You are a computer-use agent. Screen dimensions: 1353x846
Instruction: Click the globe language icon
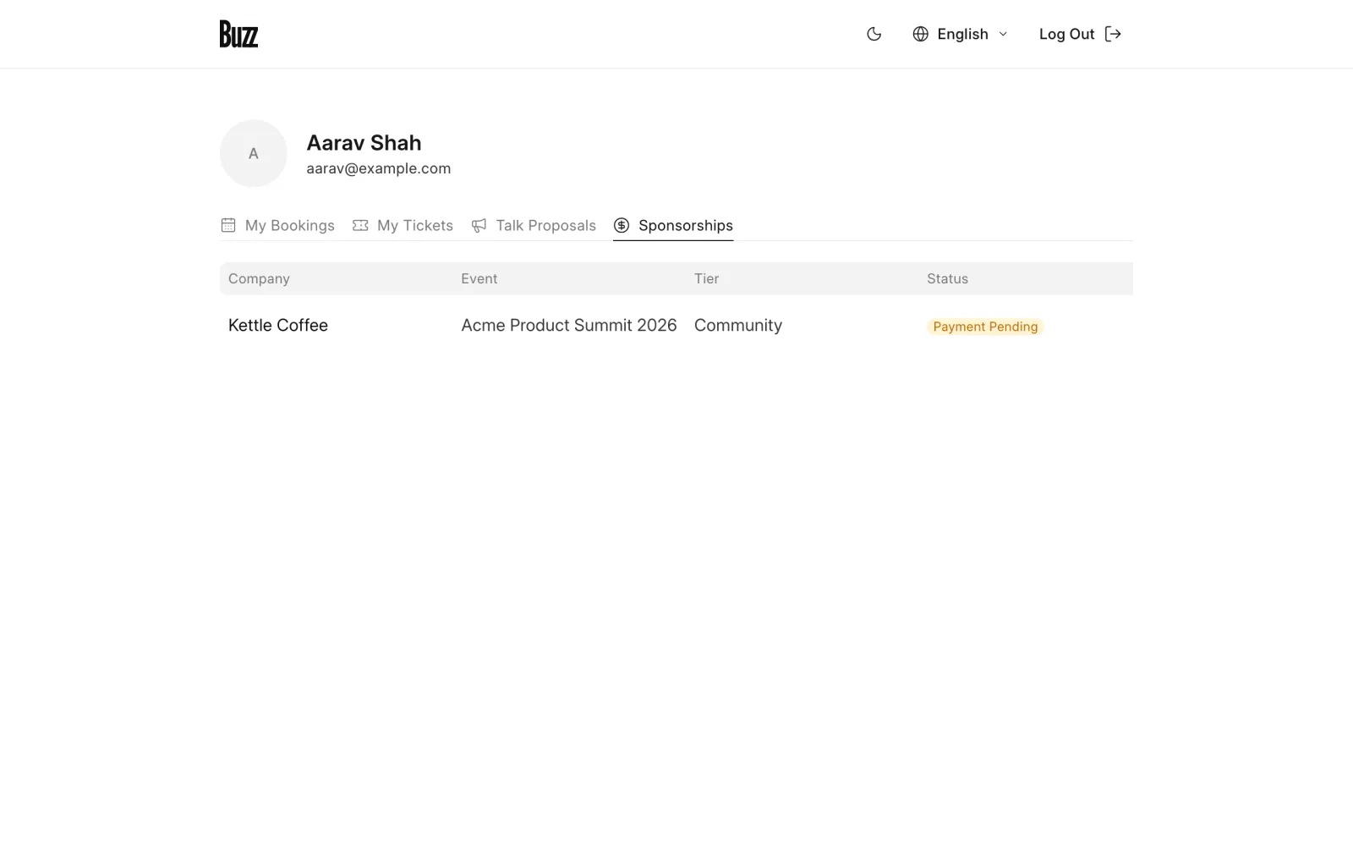921,34
